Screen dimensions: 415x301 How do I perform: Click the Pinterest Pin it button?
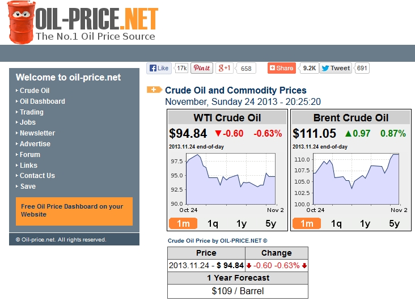click(202, 68)
